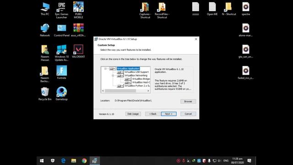Select the VirtualBox Python 2.x Support item
293x165 pixels.
[x=137, y=86]
